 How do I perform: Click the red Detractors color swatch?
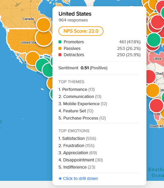[60, 55]
